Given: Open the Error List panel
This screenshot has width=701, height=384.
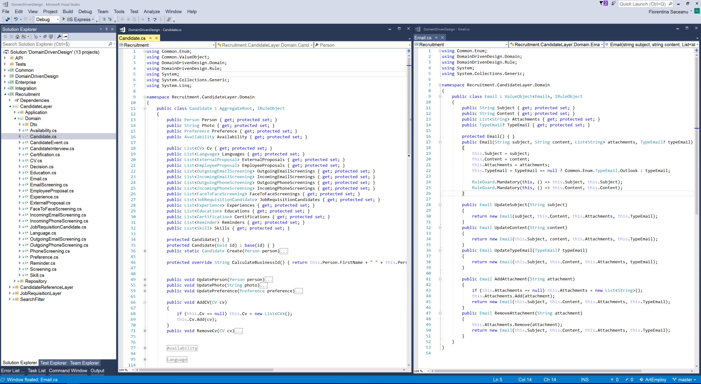Looking at the screenshot, I should tap(12, 371).
